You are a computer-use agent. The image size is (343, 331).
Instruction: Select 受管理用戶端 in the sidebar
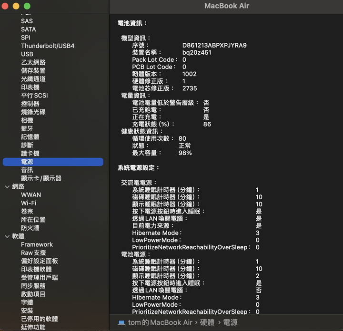(40, 278)
